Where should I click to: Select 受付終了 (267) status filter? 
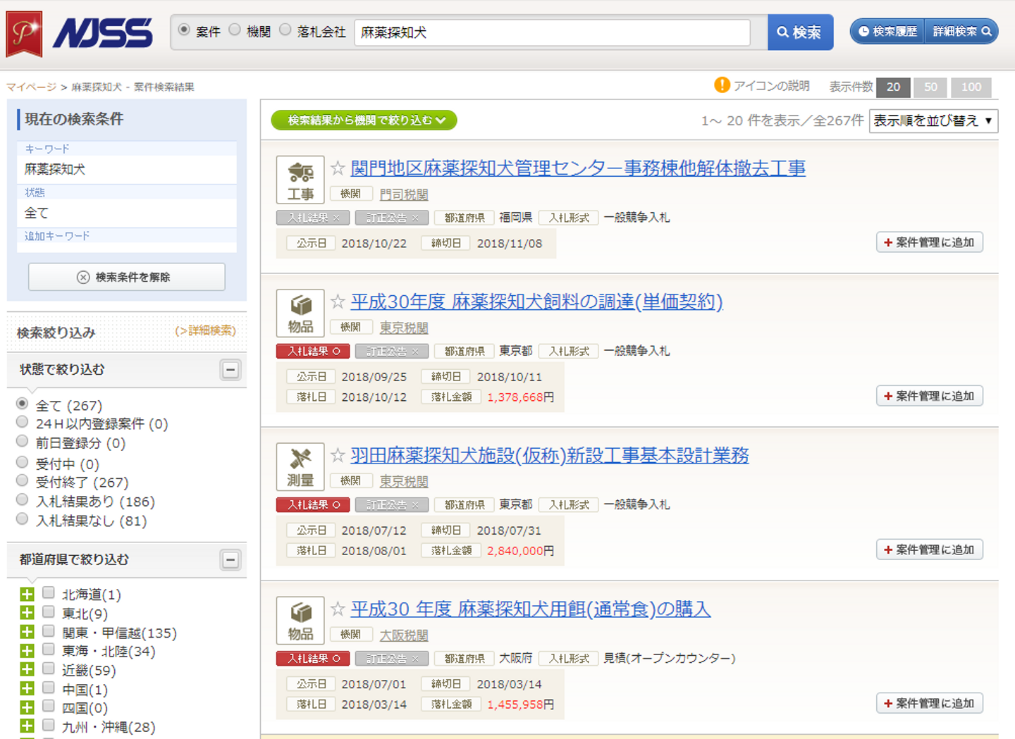pyautogui.click(x=23, y=480)
